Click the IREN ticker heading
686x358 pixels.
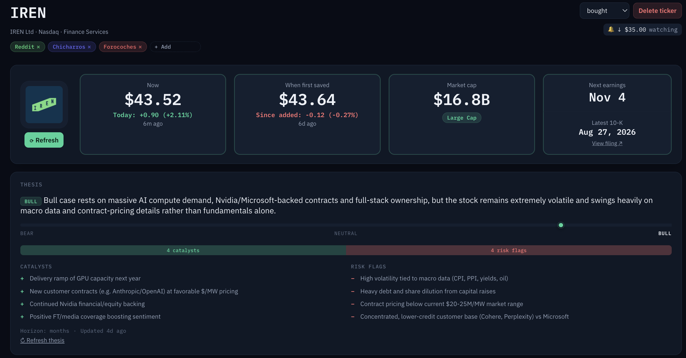click(28, 13)
